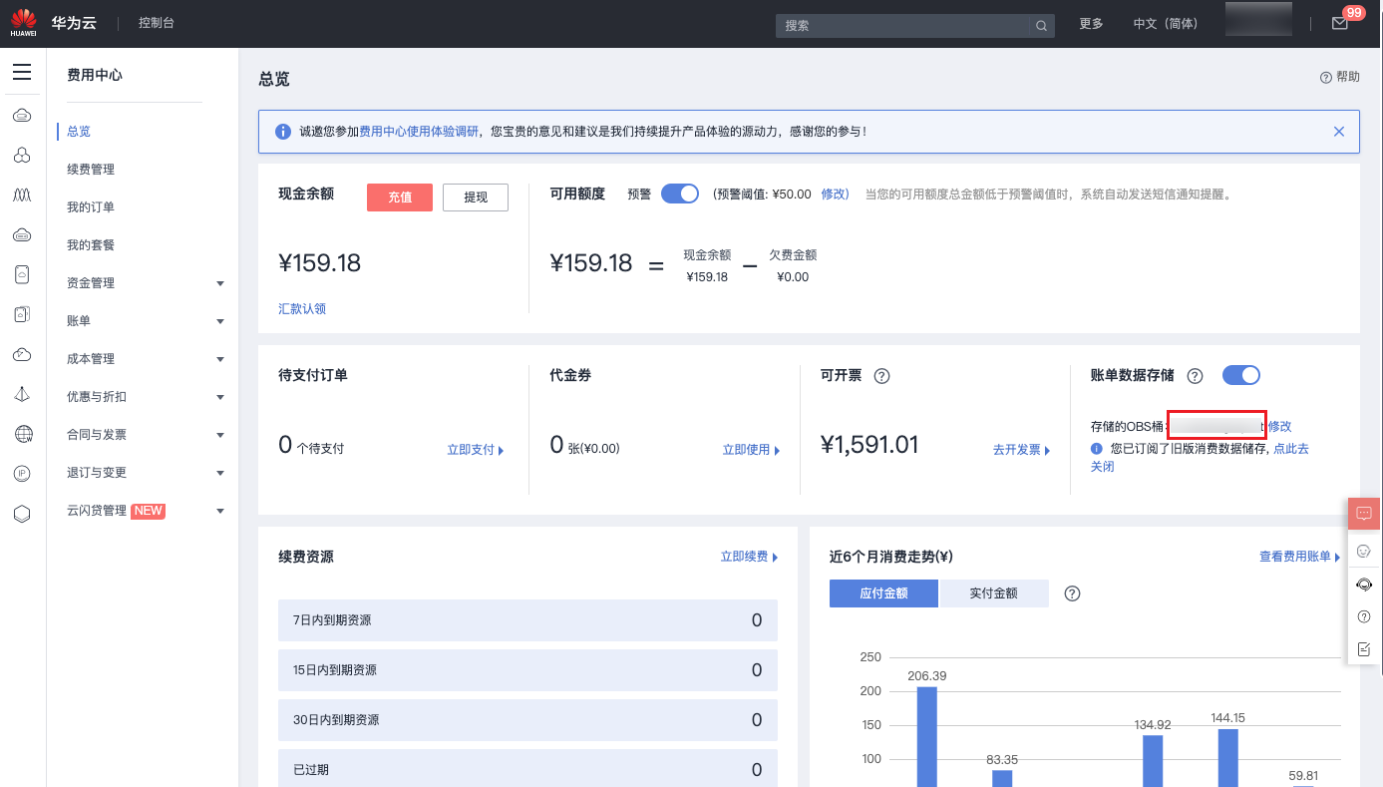Open 续费管理 in the sidebar

click(91, 170)
